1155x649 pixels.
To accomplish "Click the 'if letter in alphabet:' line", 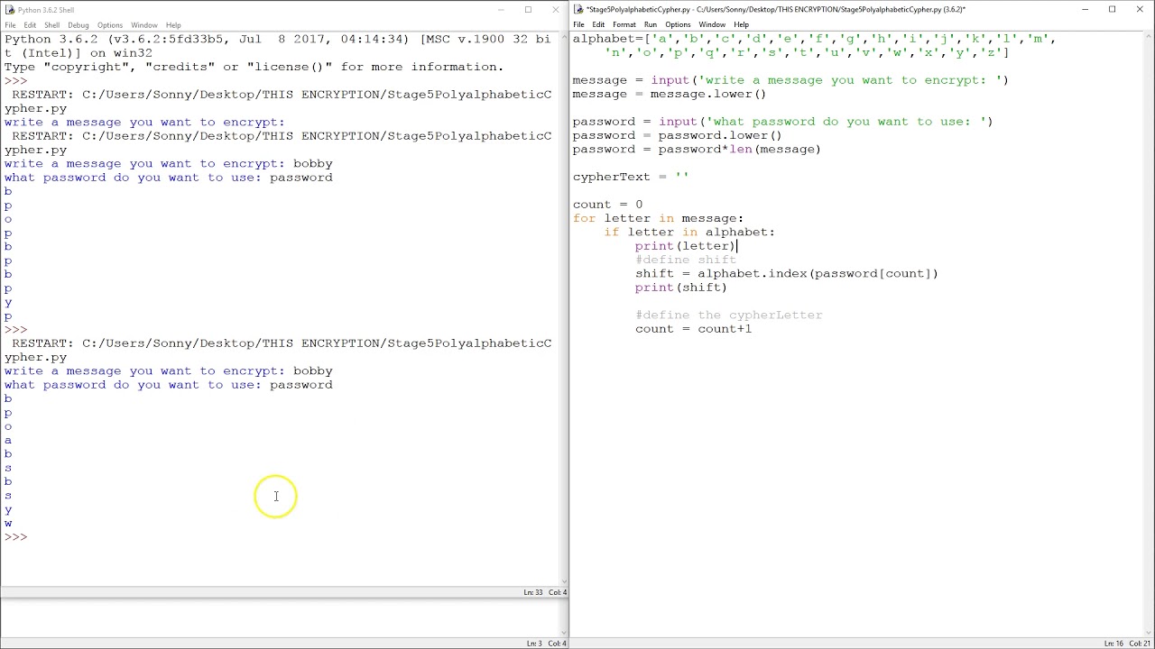I will point(689,232).
